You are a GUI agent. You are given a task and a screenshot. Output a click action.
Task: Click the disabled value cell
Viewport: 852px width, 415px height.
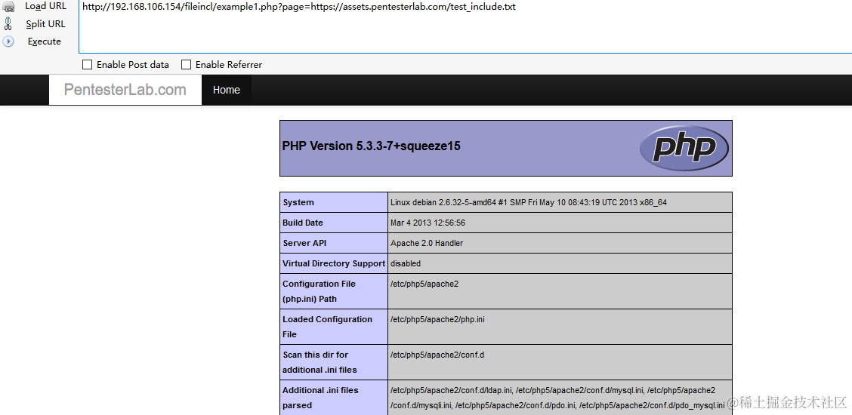click(560, 263)
